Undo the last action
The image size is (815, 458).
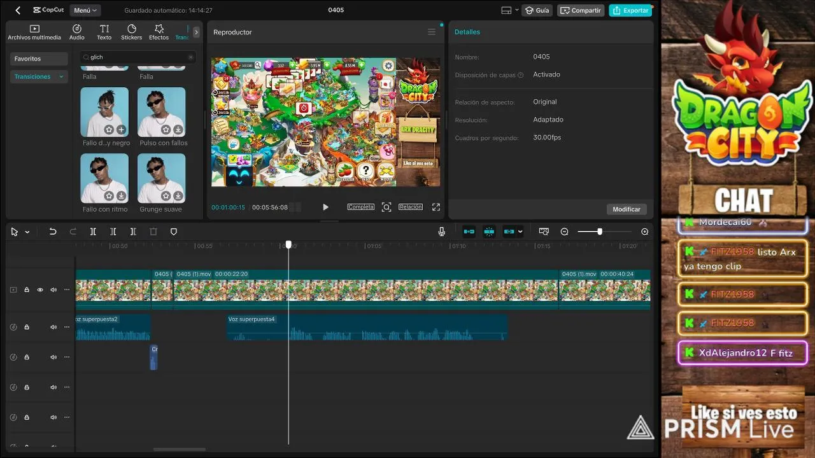click(53, 232)
